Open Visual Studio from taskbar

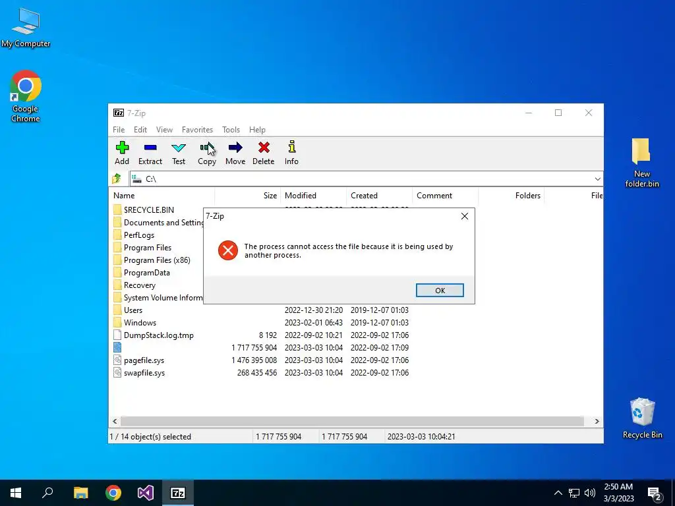[146, 493]
